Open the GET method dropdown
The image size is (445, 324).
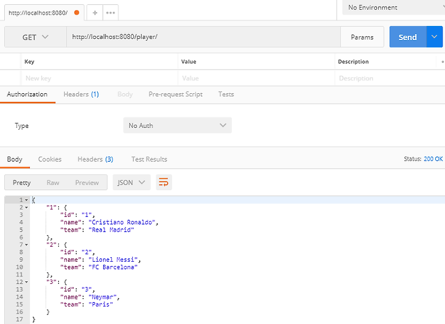click(35, 37)
